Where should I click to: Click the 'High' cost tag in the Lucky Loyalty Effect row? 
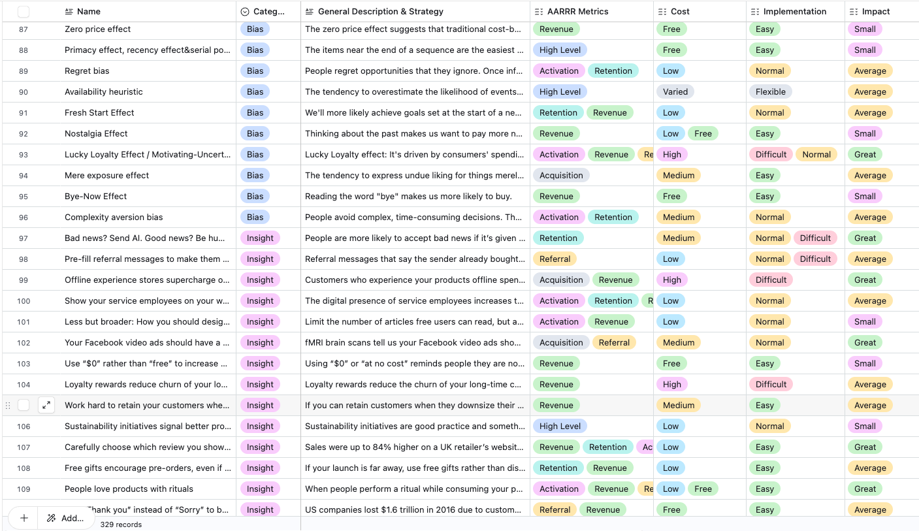671,154
